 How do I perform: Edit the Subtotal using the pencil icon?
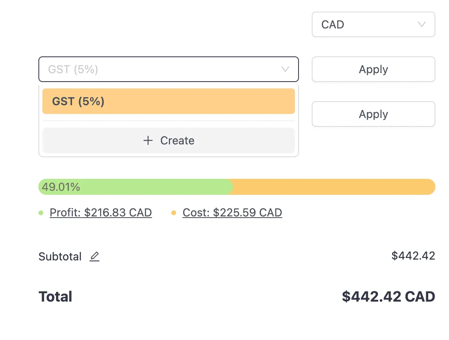pyautogui.click(x=94, y=256)
